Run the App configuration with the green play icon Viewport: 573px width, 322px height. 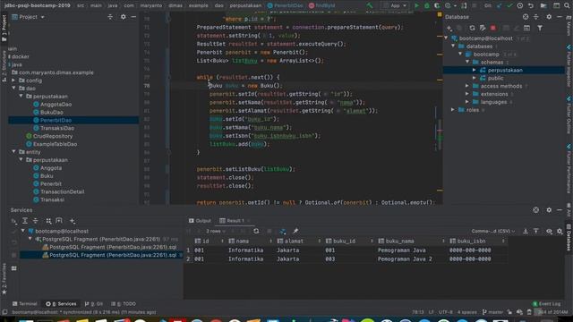pos(416,6)
